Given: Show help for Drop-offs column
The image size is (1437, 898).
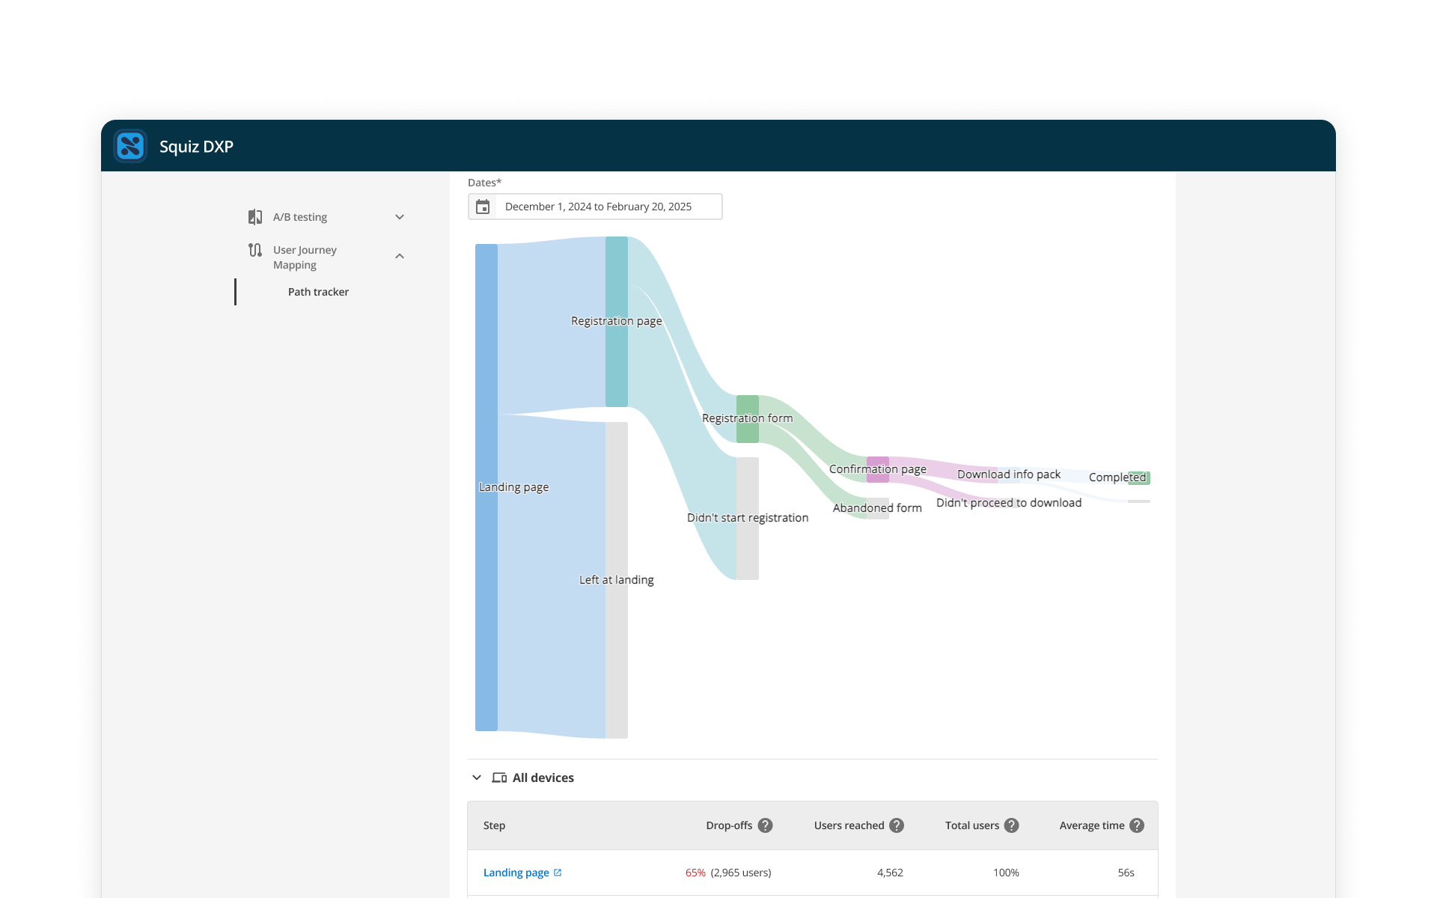Looking at the screenshot, I should (765, 825).
